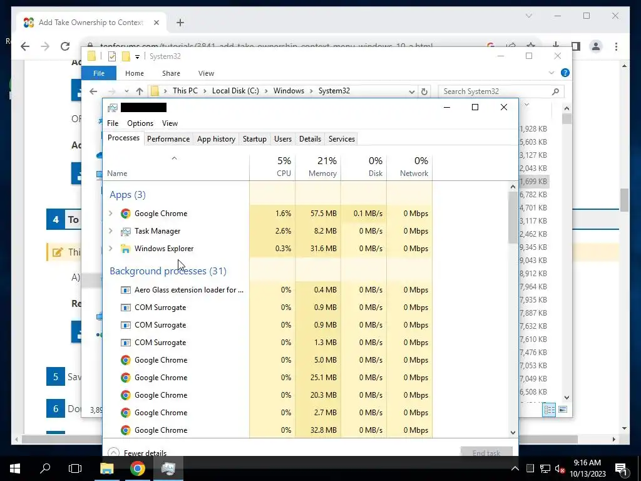Open File Explorer from the taskbar
The height and width of the screenshot is (481, 641).
tap(106, 468)
